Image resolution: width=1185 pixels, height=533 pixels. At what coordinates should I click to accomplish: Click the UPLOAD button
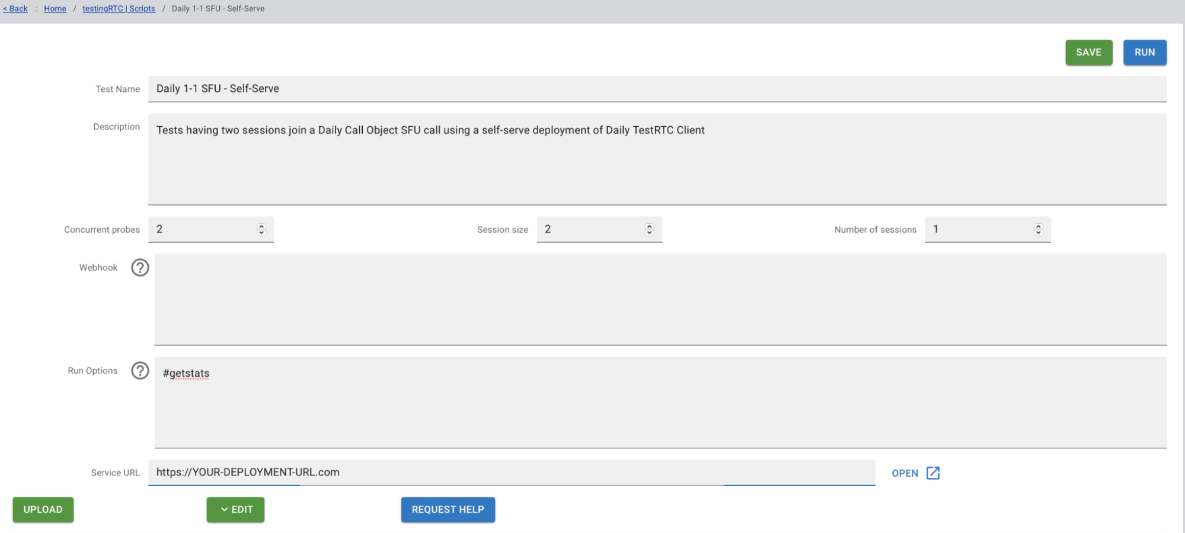click(x=43, y=509)
